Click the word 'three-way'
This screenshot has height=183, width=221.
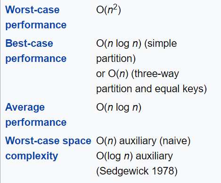(x=157, y=74)
